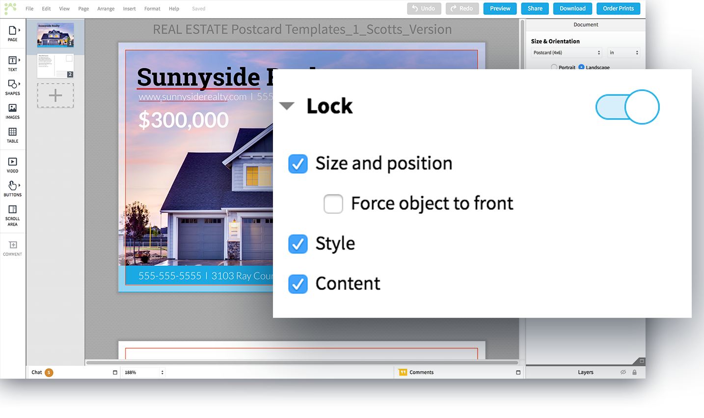Collapse the Lock section triangle

click(x=287, y=106)
